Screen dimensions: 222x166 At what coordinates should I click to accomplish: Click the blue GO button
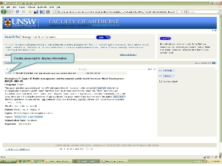tap(103, 37)
